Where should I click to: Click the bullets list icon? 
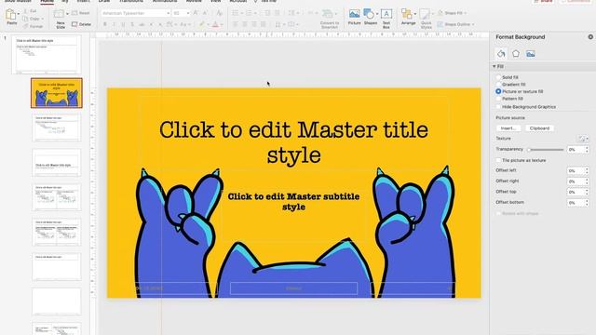click(236, 13)
